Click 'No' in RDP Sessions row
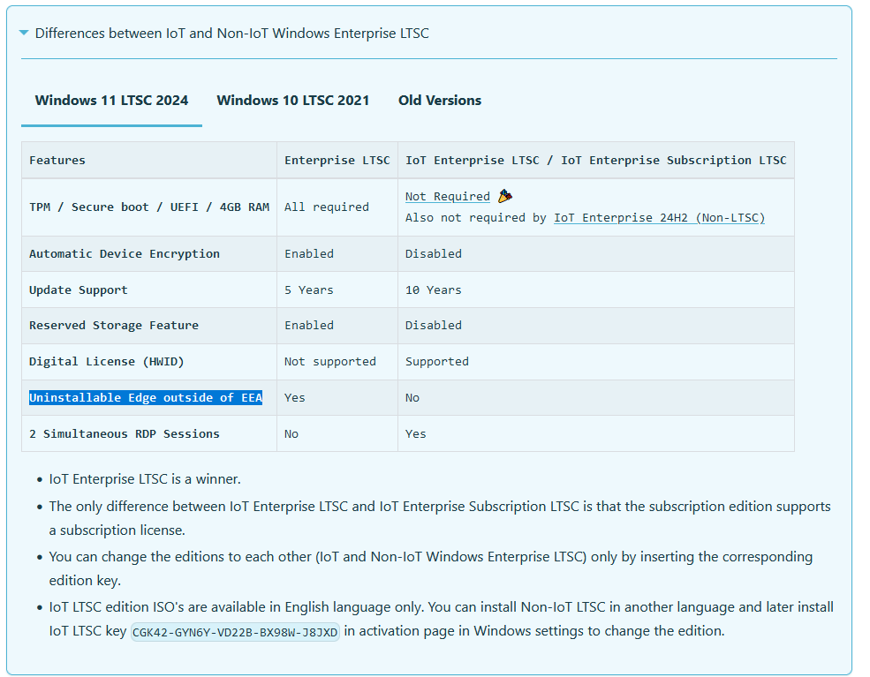 291,433
